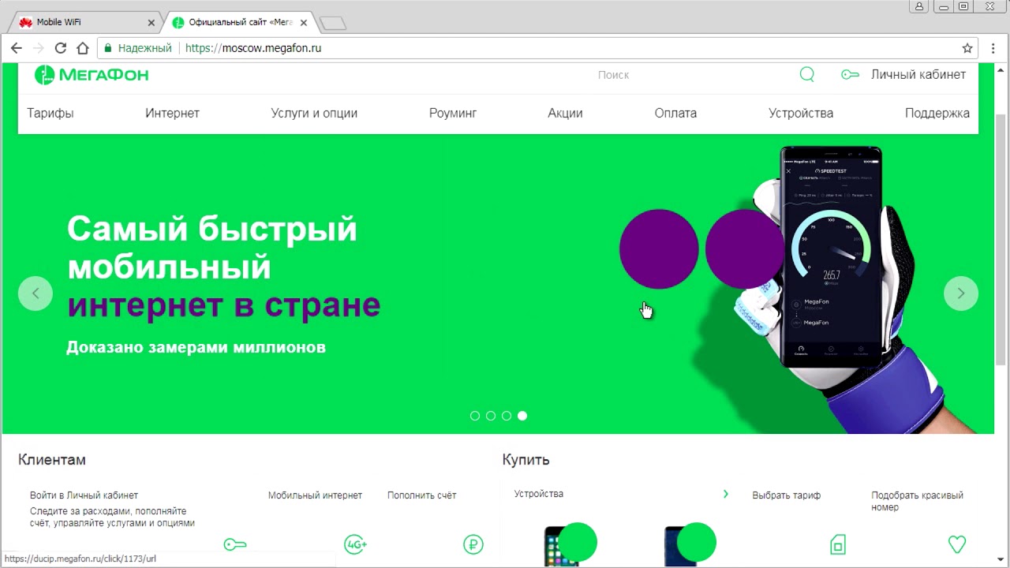Select the fourth carousel dot
This screenshot has height=568, width=1010.
[x=522, y=416]
